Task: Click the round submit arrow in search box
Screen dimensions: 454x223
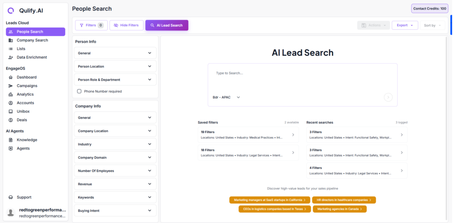Action: [388, 97]
